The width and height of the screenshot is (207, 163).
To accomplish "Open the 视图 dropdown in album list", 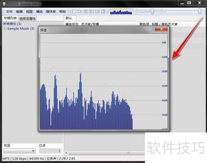I will click(x=19, y=151).
